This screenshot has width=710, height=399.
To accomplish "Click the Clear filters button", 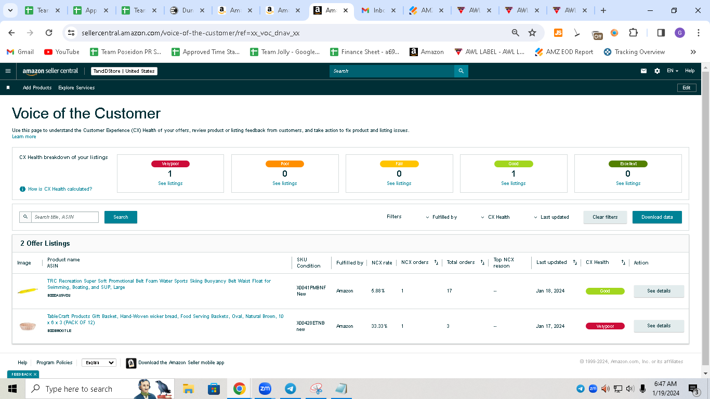I will pyautogui.click(x=605, y=217).
